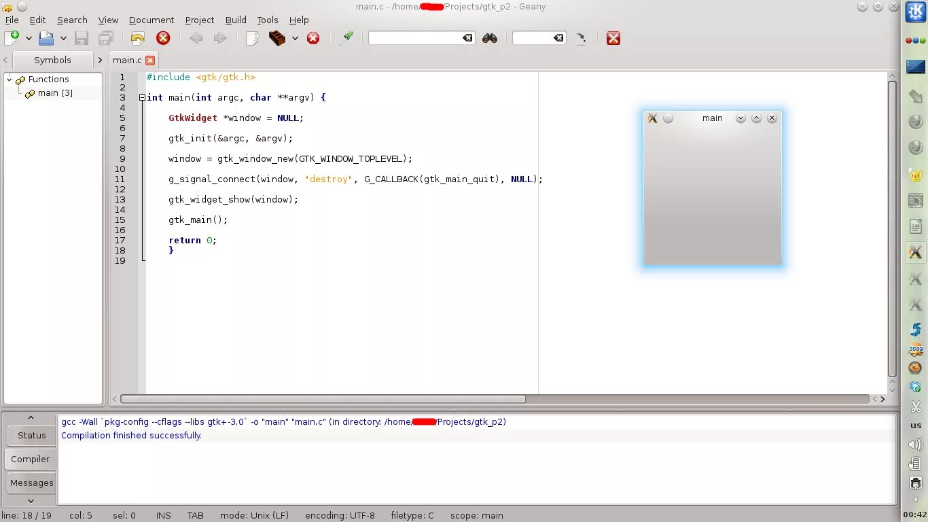Switch to the main.c document tab
Viewport: 928px width, 522px height.
pos(127,60)
